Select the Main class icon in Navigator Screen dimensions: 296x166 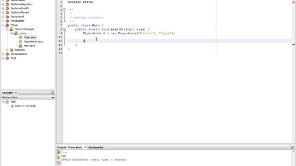pos(7,101)
